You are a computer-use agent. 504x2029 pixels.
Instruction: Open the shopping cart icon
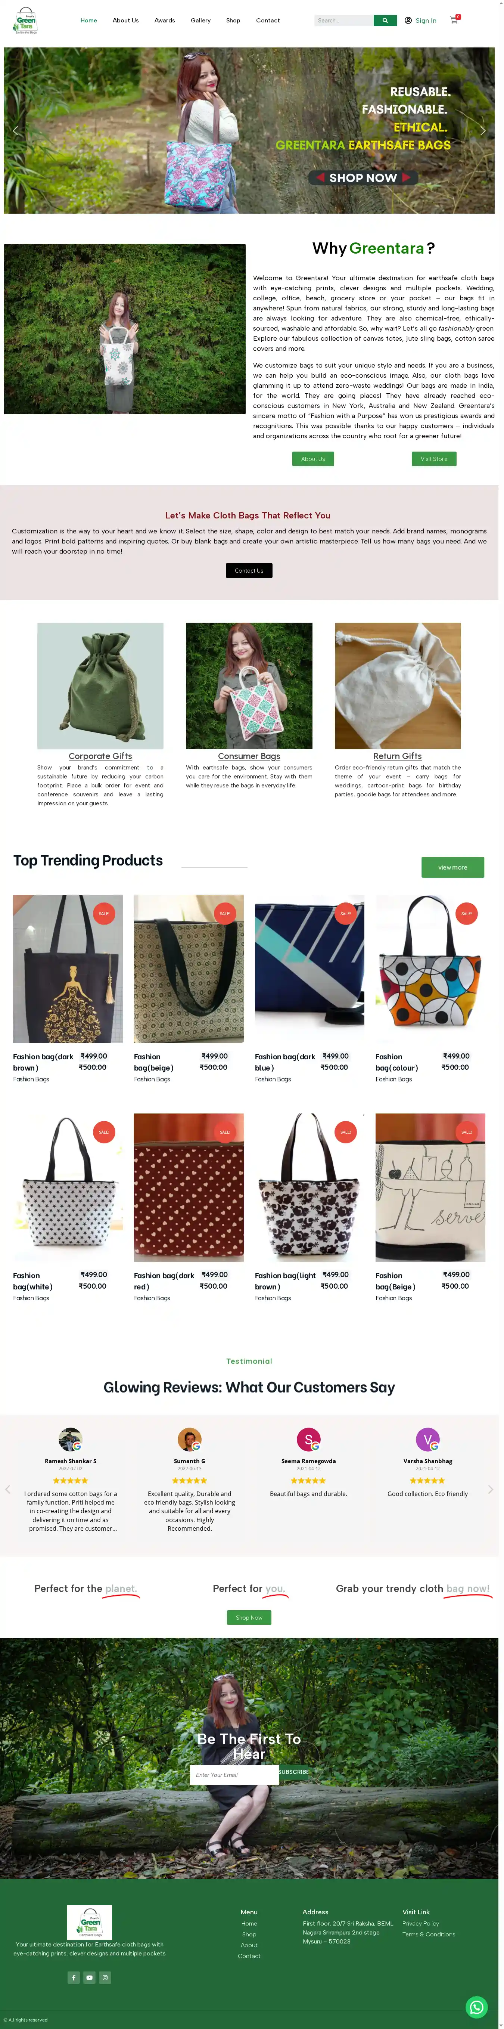click(x=454, y=20)
